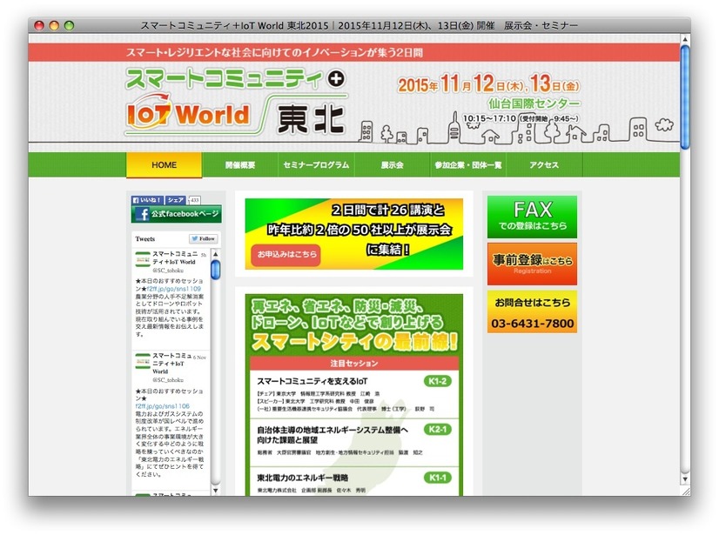Open the 開催概要 menu item
The height and width of the screenshot is (535, 719).
240,165
